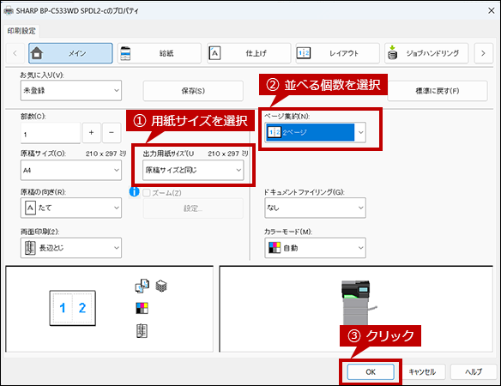Increase copies with the plus button
The width and height of the screenshot is (501, 386).
(x=92, y=132)
